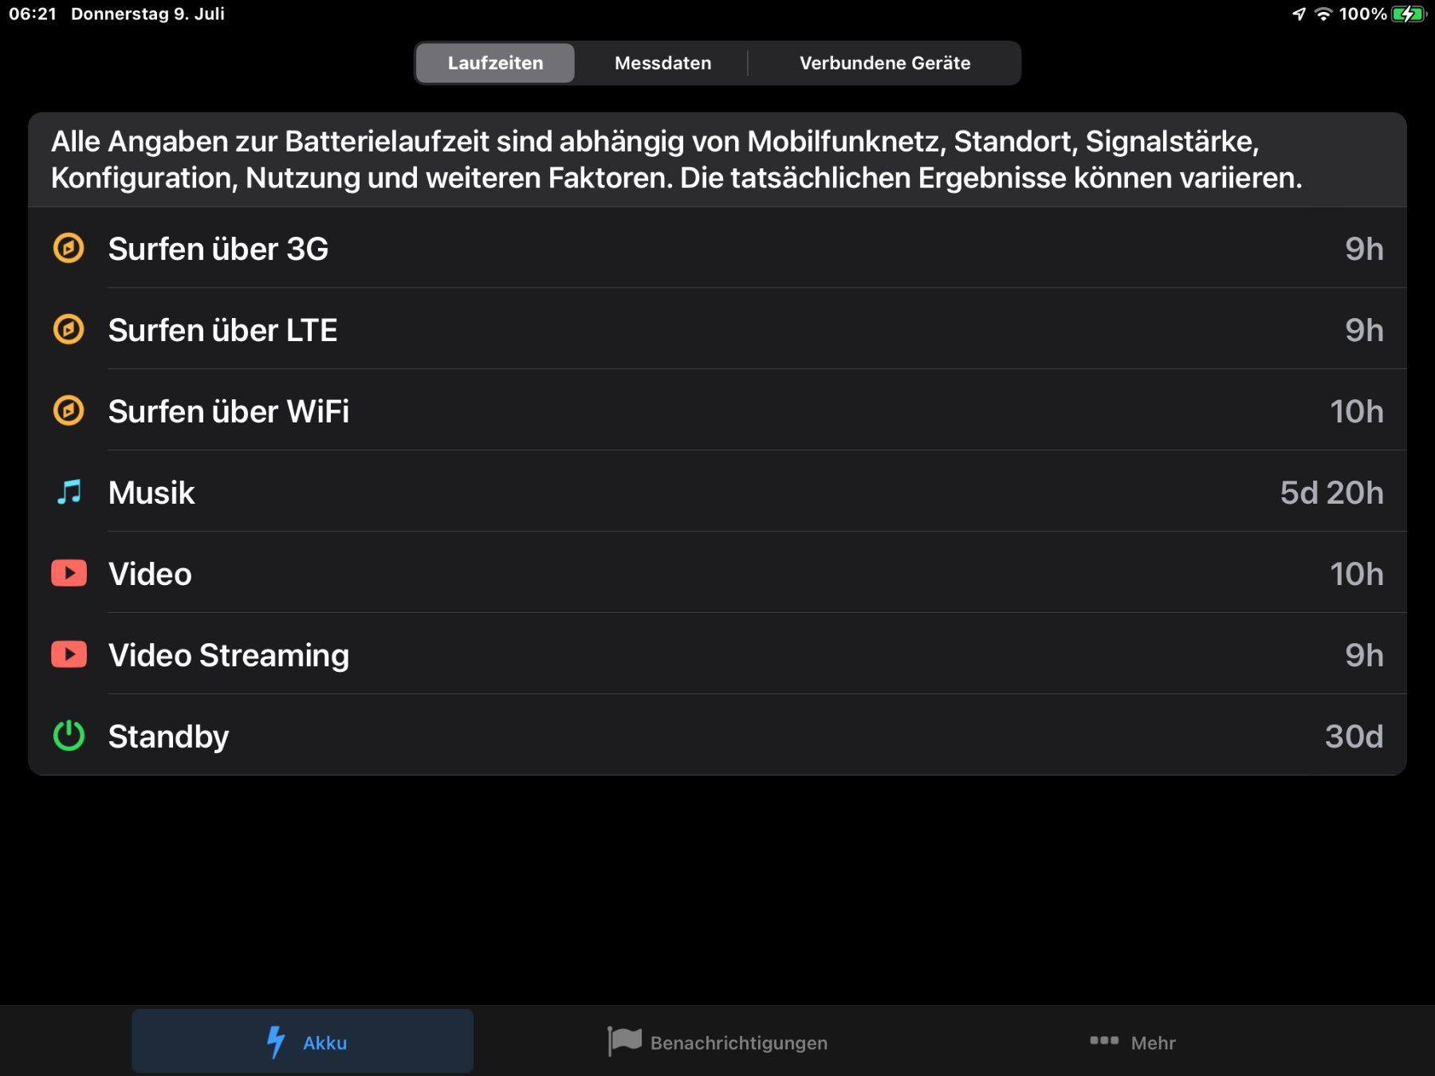Click the three-dots icon for Mehr

(1104, 1040)
